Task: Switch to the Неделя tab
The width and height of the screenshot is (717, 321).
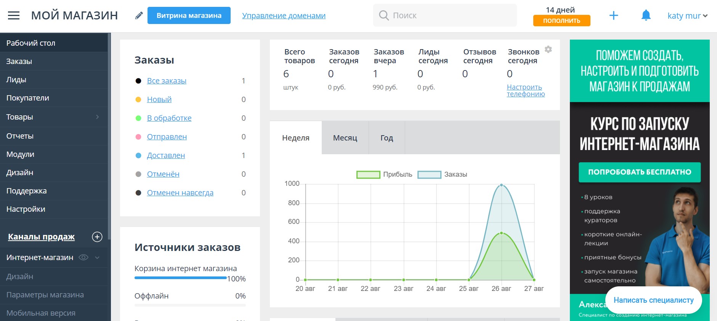Action: (296, 138)
